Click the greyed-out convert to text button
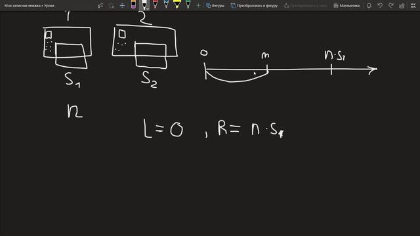Viewport: 420px width, 236px height. [306, 6]
